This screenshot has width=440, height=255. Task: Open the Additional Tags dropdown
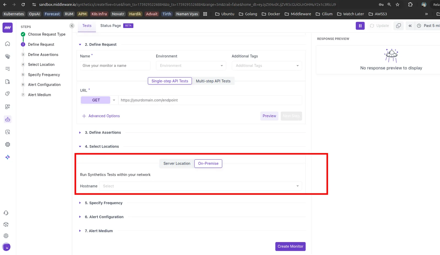tap(267, 66)
